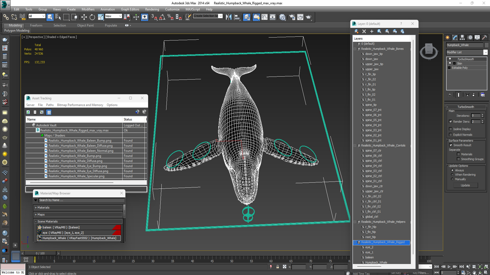
Task: Enable Separate by Smoothing Groups checkbox
Action: 458,159
